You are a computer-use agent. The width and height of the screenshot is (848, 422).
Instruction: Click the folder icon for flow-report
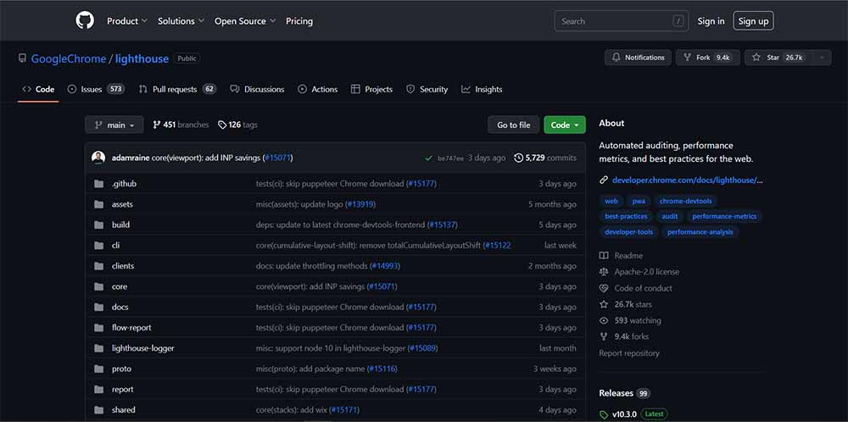pos(98,327)
